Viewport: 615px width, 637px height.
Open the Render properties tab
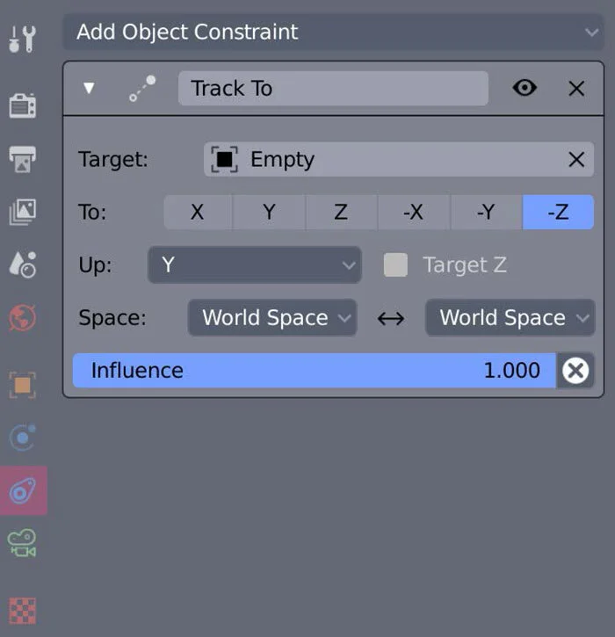(x=22, y=105)
